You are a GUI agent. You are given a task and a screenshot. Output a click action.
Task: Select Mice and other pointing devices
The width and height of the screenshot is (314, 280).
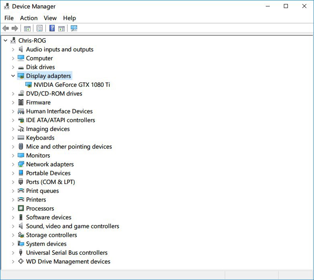pyautogui.click(x=69, y=147)
